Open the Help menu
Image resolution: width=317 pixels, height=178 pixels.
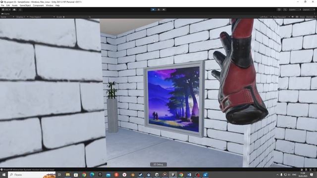(57, 5)
